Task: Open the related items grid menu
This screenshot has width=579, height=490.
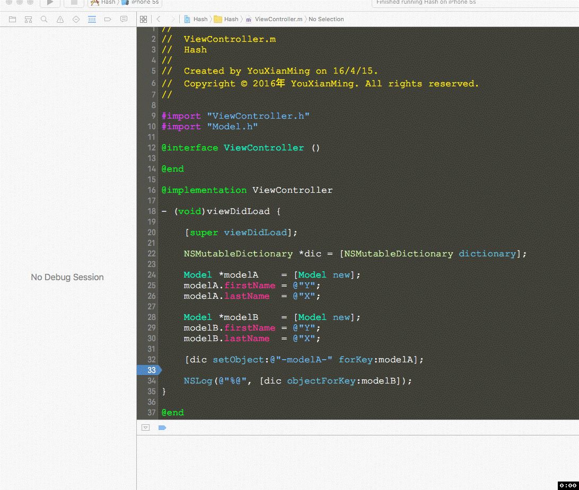Action: 143,19
